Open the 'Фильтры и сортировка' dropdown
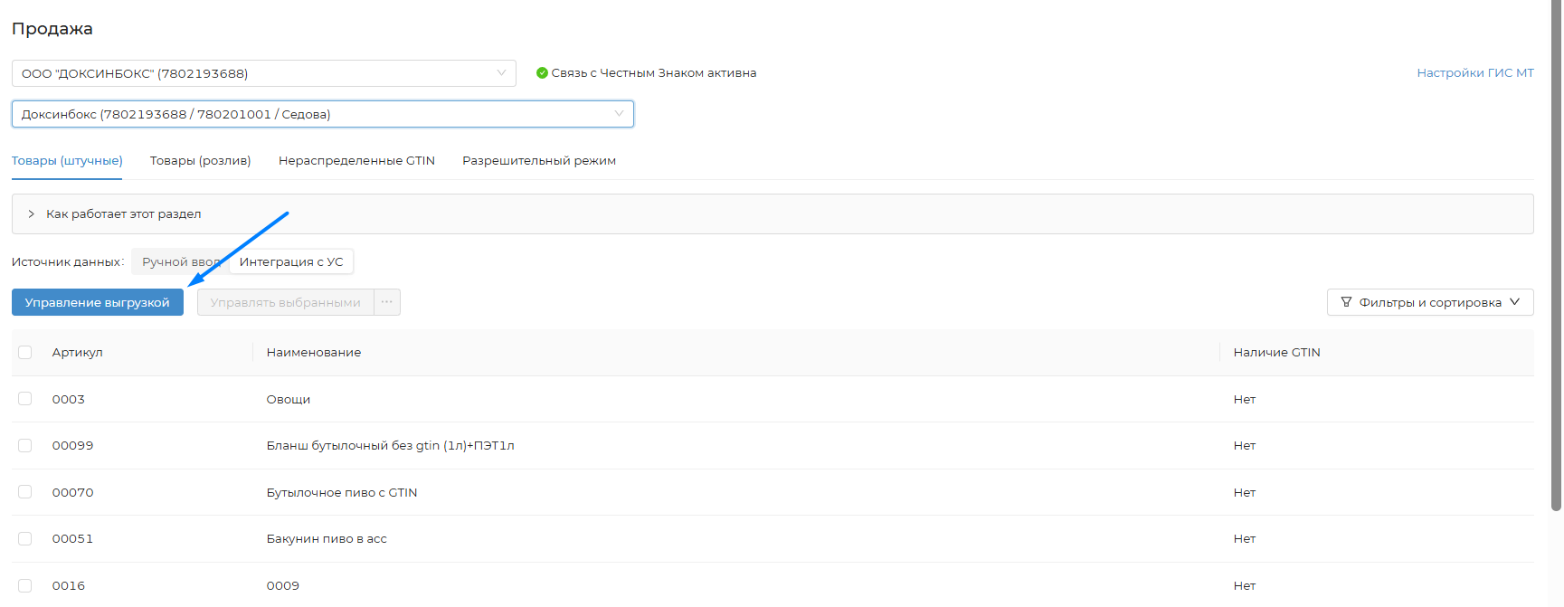1564x607 pixels. (x=1429, y=302)
